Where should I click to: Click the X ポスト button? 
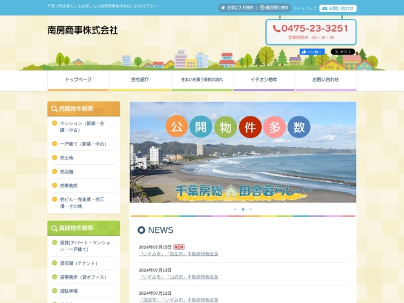pos(343,52)
